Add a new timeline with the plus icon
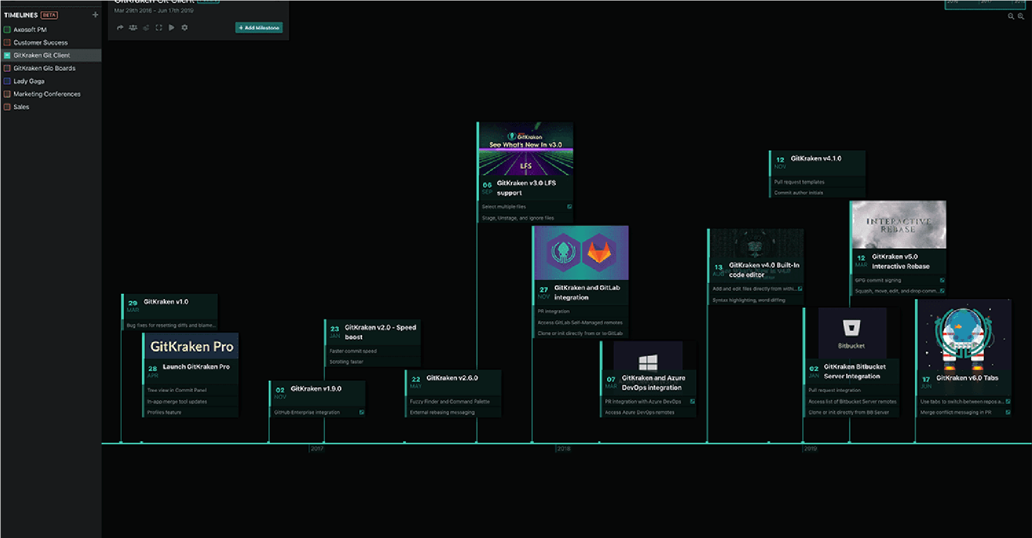 coord(95,15)
